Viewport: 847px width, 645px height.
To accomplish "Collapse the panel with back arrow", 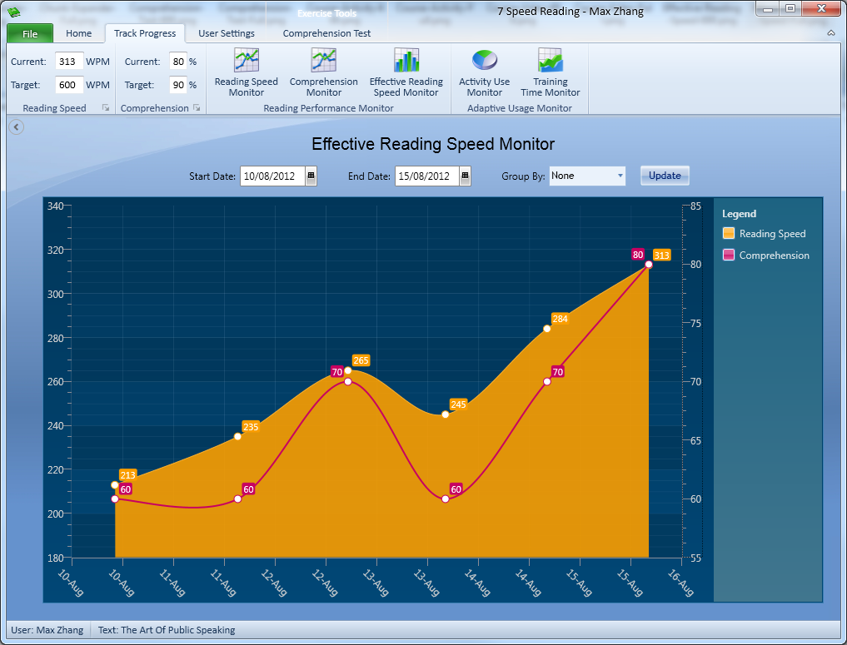I will pos(17,127).
